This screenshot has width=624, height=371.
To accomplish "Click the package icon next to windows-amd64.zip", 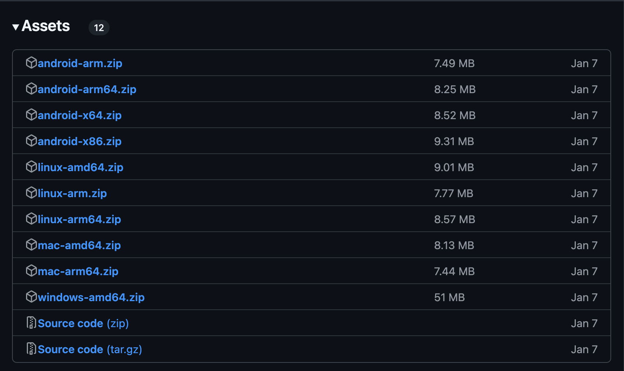I will tap(31, 297).
